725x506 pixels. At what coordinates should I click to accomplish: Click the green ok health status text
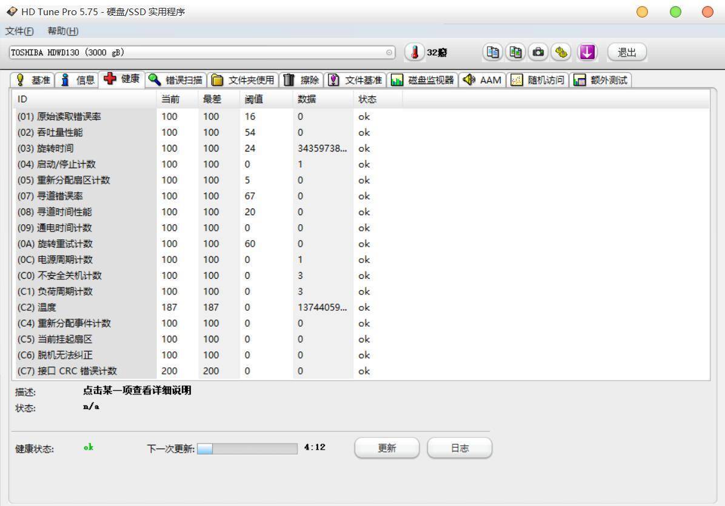(x=89, y=447)
